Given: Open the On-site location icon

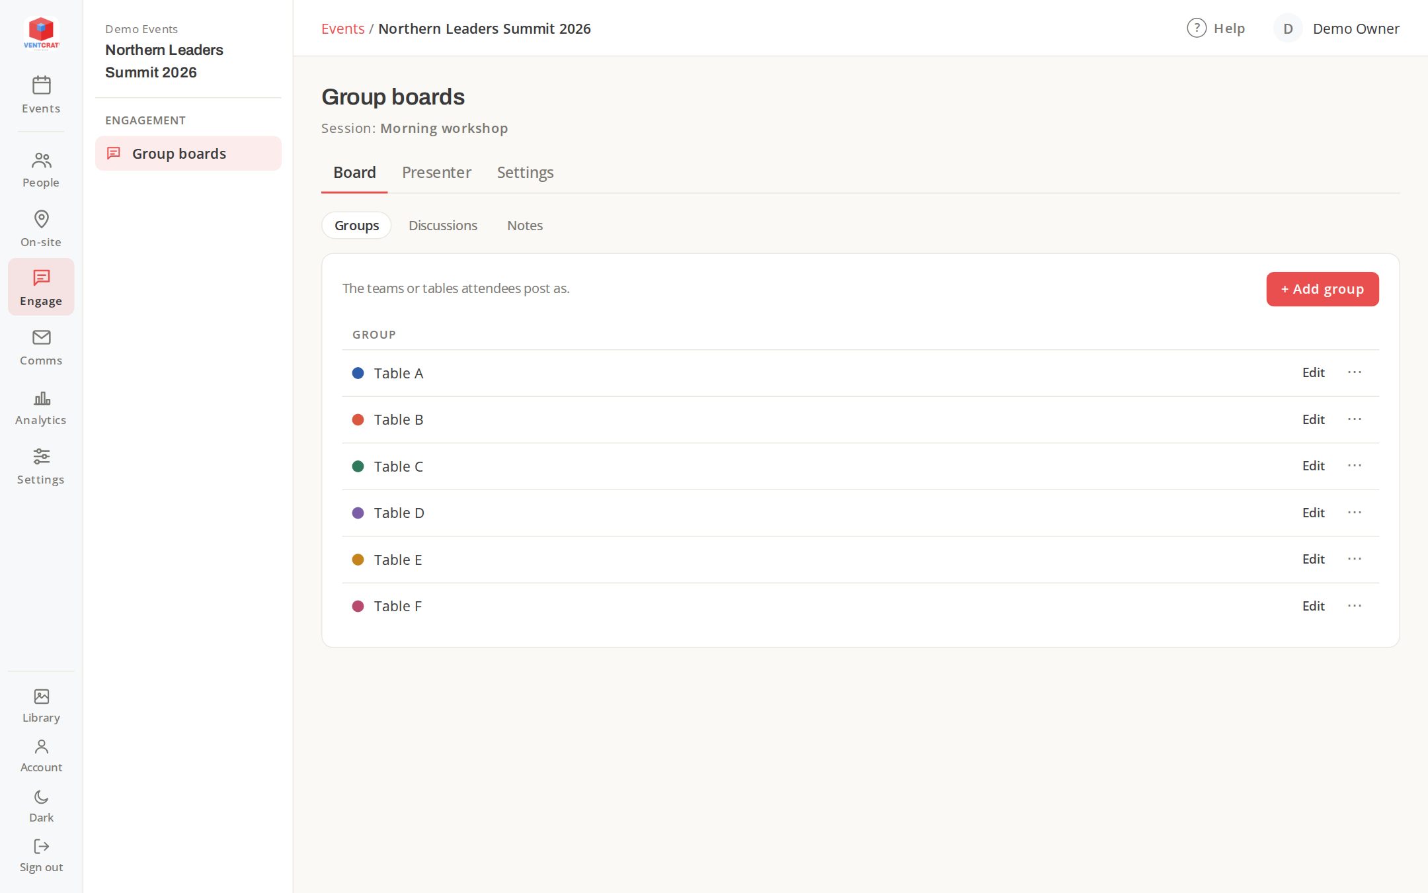Looking at the screenshot, I should pyautogui.click(x=41, y=219).
